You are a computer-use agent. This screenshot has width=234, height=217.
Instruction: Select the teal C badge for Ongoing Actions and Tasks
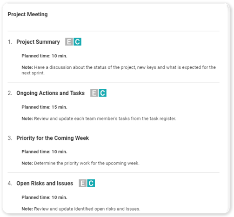(x=102, y=93)
